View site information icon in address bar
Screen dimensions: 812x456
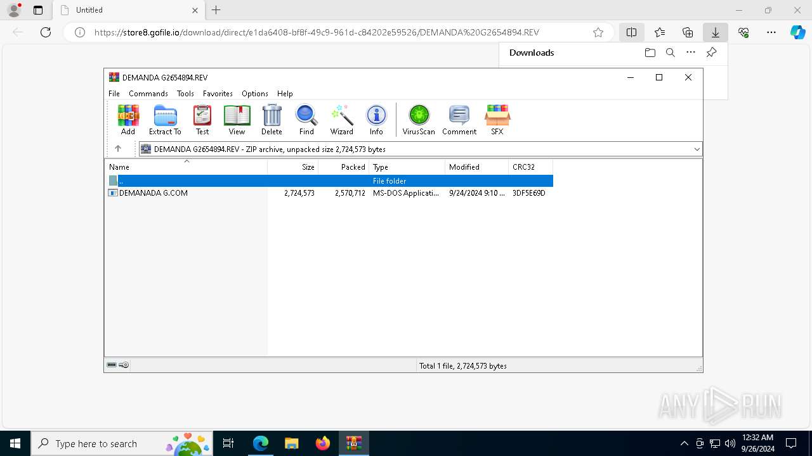click(80, 32)
